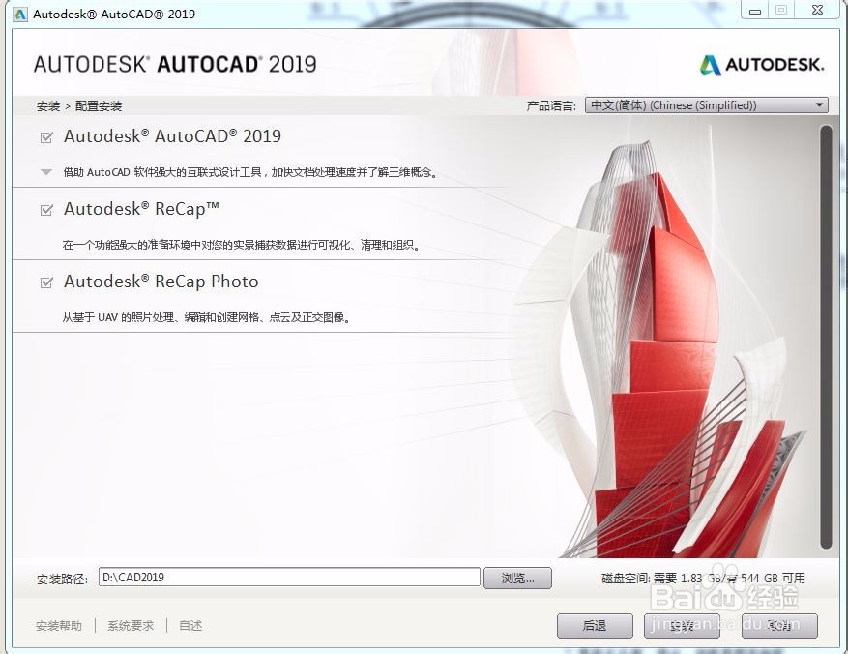Click the Autodesk AutoCAD 2019 product title
848x654 pixels.
pyautogui.click(x=172, y=136)
